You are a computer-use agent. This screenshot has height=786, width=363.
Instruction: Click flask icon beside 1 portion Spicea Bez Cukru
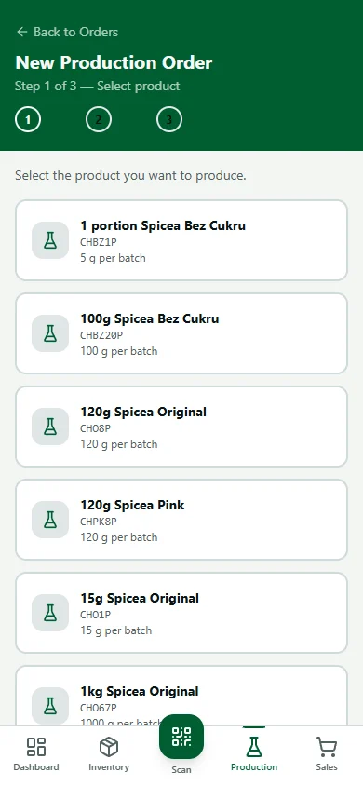pyautogui.click(x=50, y=240)
